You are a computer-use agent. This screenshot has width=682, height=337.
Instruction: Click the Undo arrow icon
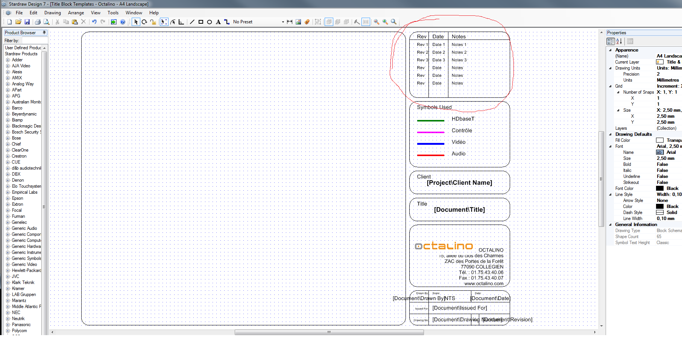(x=94, y=22)
